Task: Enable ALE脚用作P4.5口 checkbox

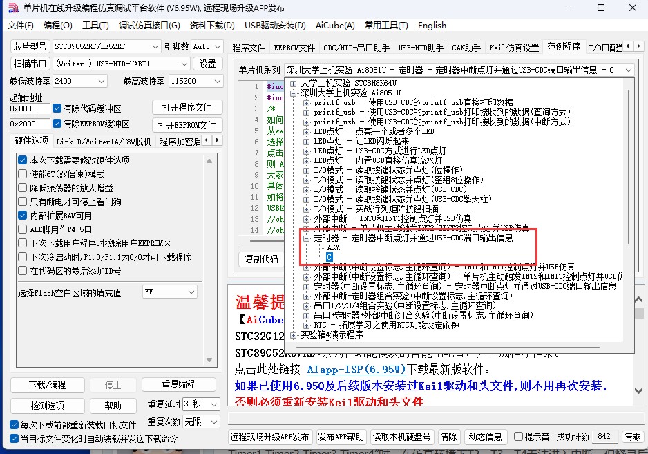Action: [x=23, y=229]
